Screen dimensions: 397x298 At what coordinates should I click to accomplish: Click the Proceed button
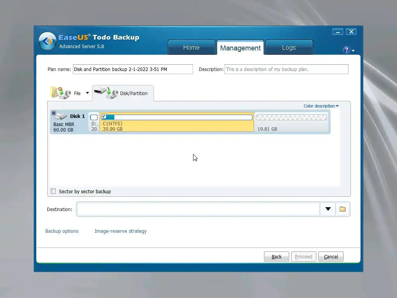tap(304, 256)
